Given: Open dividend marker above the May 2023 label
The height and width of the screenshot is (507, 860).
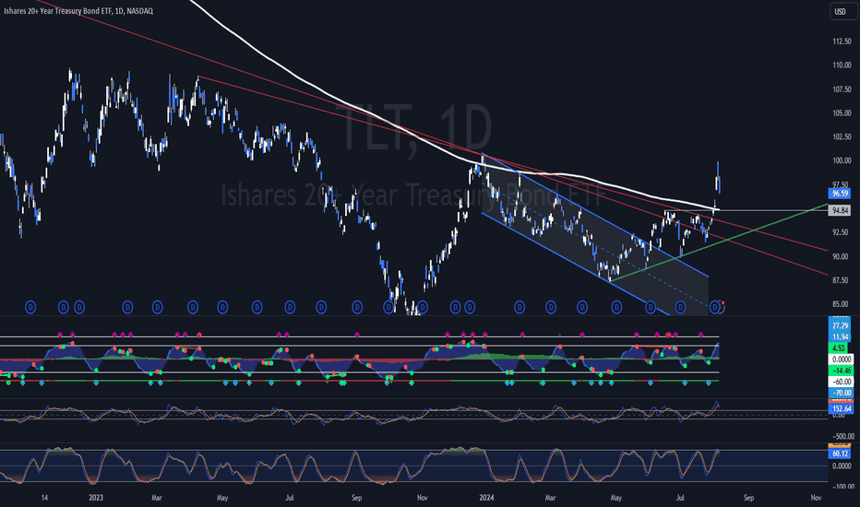Looking at the screenshot, I should [x=222, y=308].
